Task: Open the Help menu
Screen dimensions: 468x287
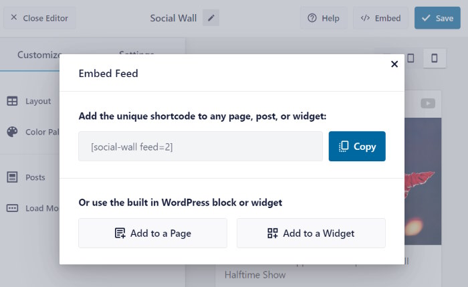Action: pyautogui.click(x=324, y=18)
